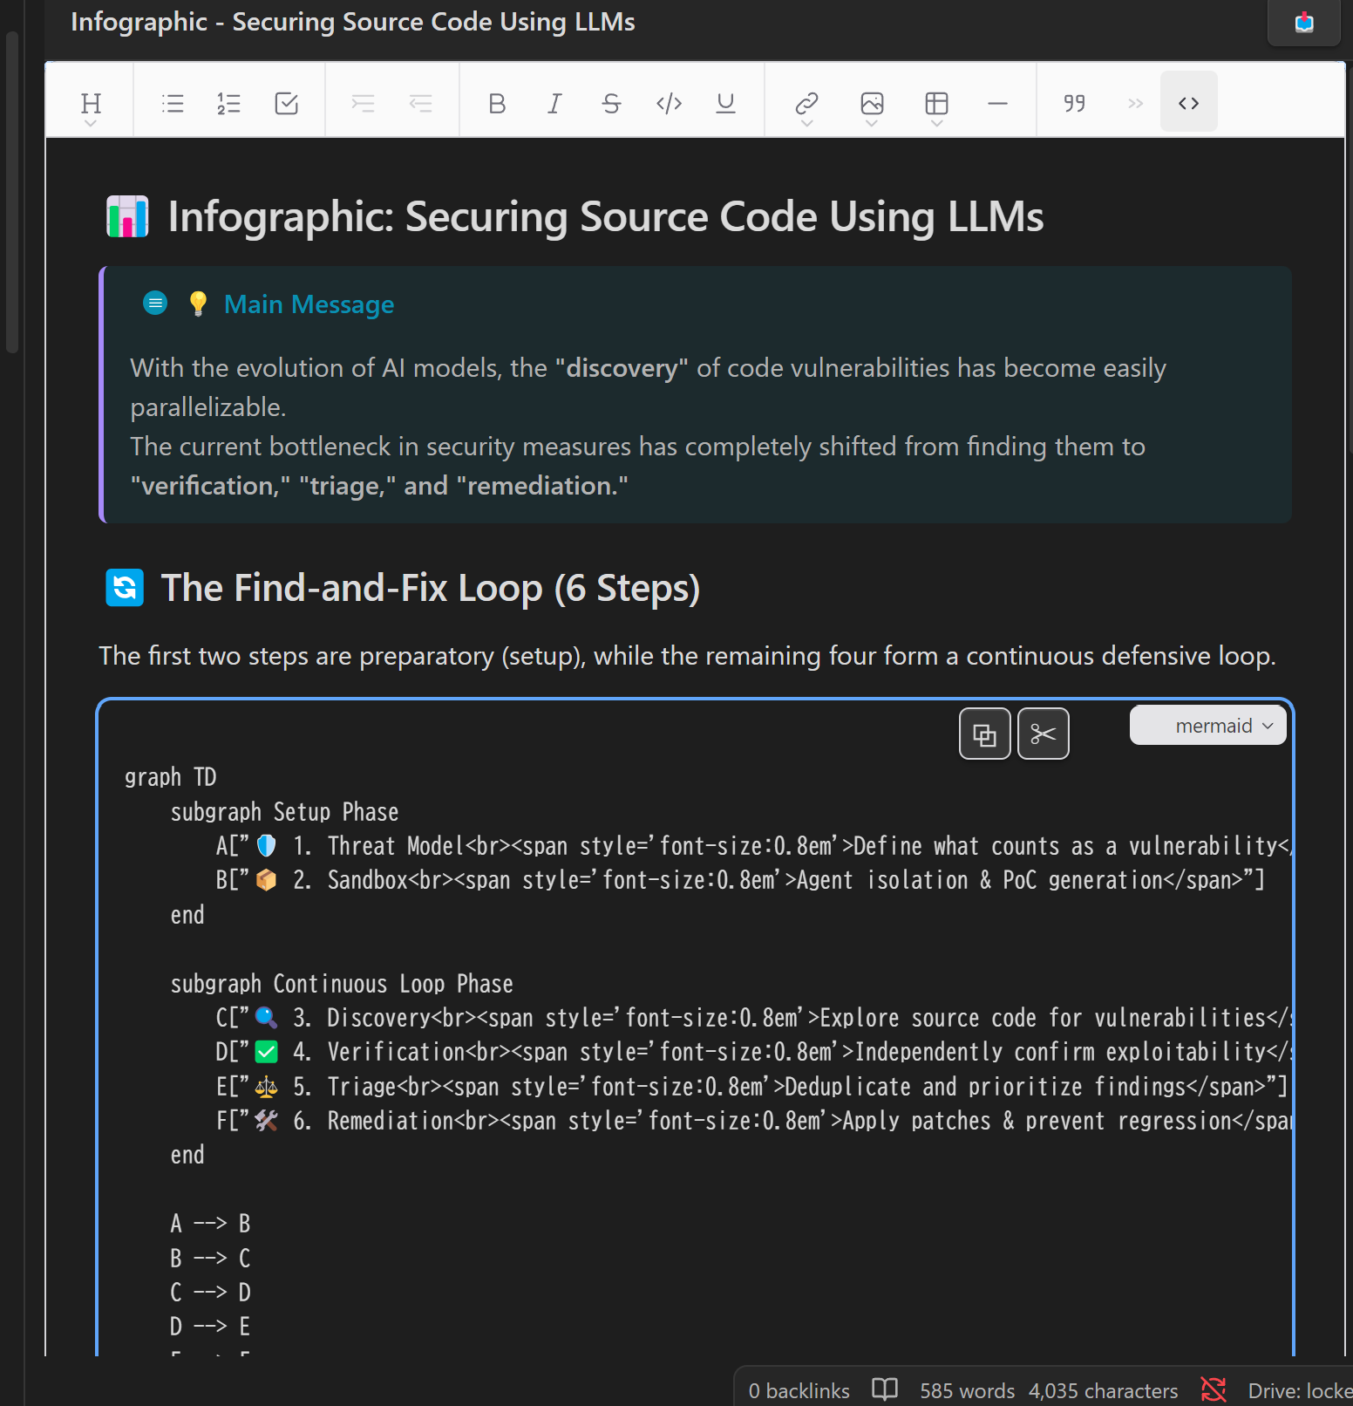Click the 585 words counter

click(x=968, y=1390)
